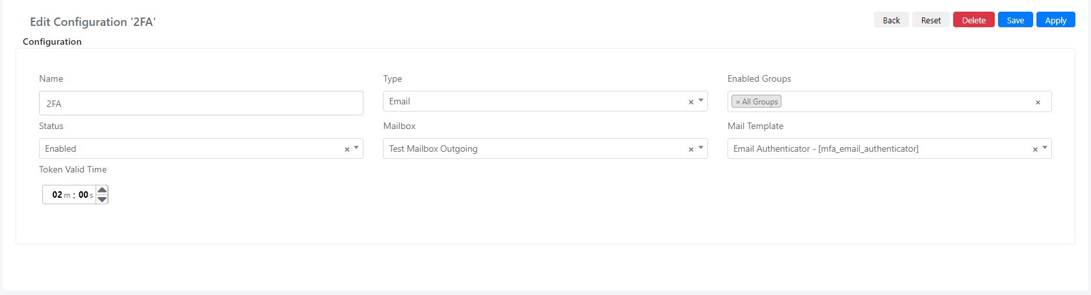Expand the Mail Template dropdown arrow
Image resolution: width=1091 pixels, height=295 pixels.
pyautogui.click(x=1045, y=148)
